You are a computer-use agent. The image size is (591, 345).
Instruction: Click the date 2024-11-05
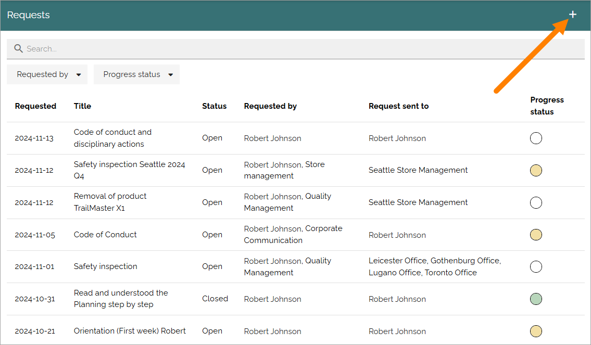(35, 235)
